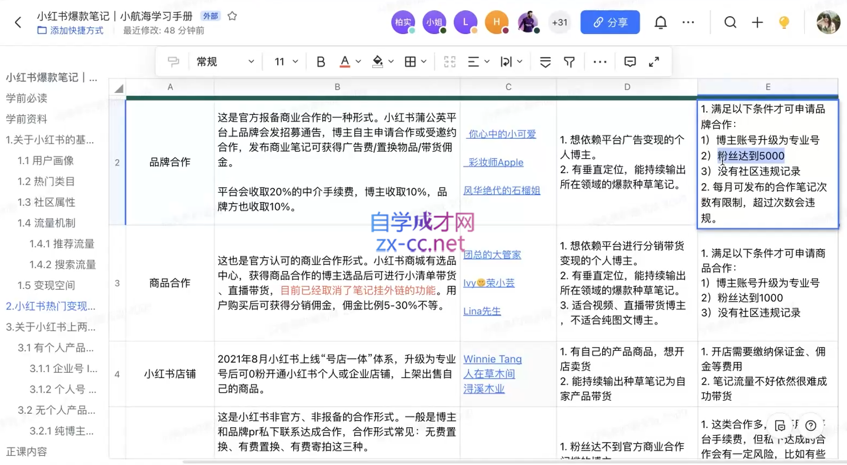Click the help question mark icon

pyautogui.click(x=811, y=426)
